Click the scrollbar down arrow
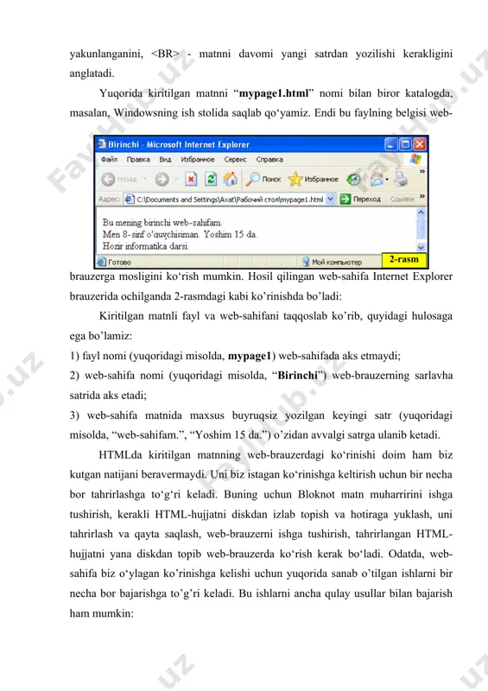Viewport: 488px width, 691px height. click(421, 248)
